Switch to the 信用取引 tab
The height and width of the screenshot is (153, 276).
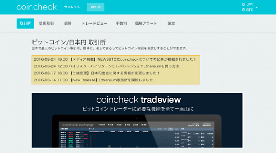[46, 23]
